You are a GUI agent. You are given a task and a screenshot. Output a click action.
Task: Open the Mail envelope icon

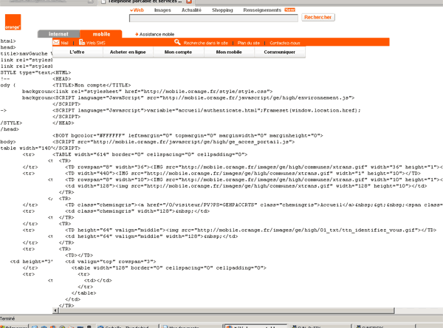(56, 42)
